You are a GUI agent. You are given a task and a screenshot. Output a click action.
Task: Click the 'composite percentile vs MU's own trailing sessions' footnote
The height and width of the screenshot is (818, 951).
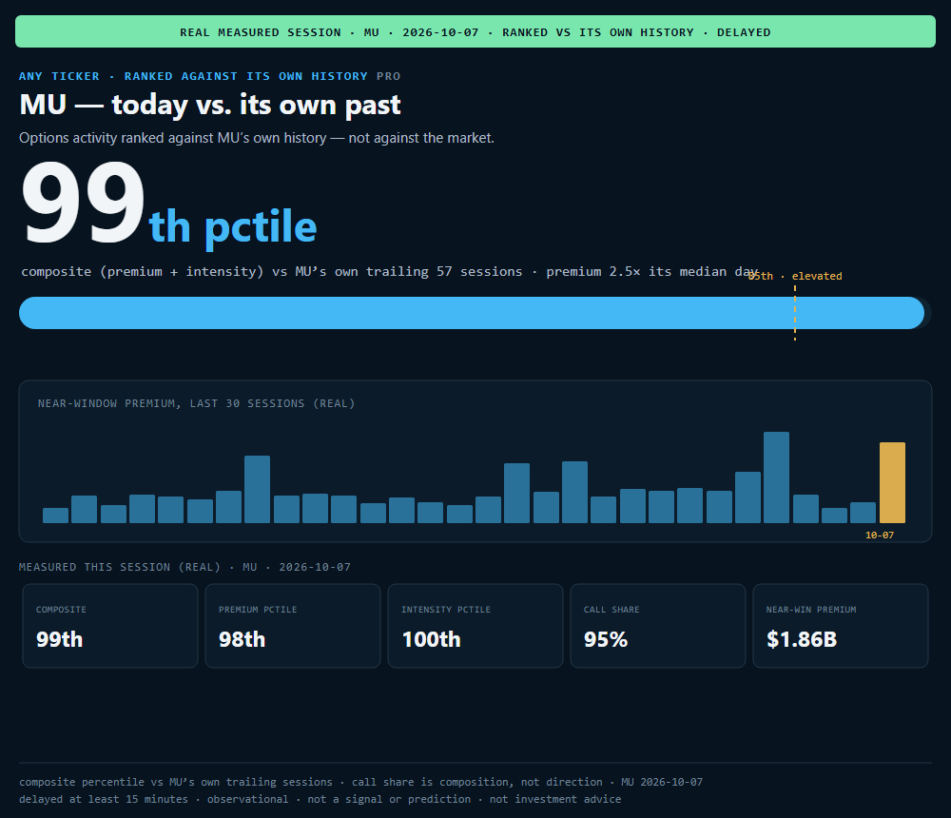point(360,782)
